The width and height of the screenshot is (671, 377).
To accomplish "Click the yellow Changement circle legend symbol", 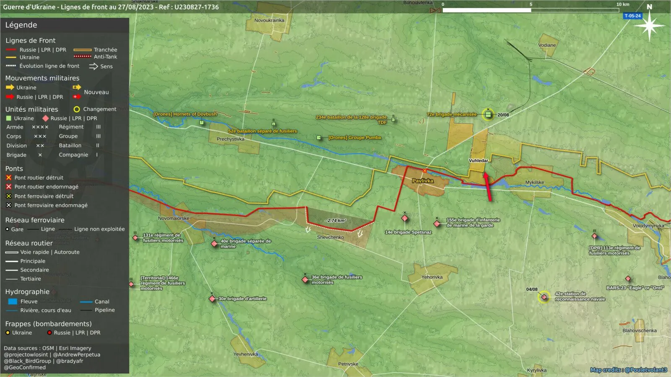I will (x=77, y=109).
